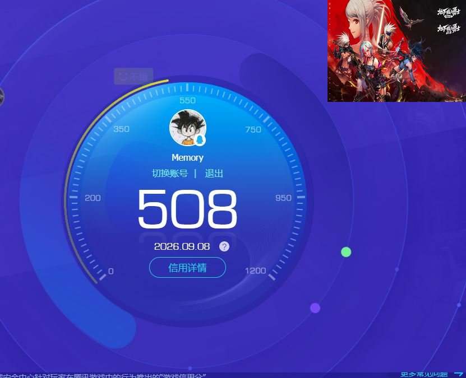The height and width of the screenshot is (378, 466).
Task: Click the 950 gauge label
Action: click(283, 198)
